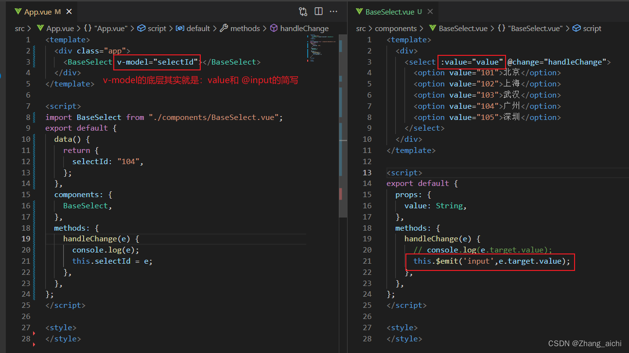Screen dimensions: 629x353
Task: Open the changes compare icon
Action: point(303,11)
